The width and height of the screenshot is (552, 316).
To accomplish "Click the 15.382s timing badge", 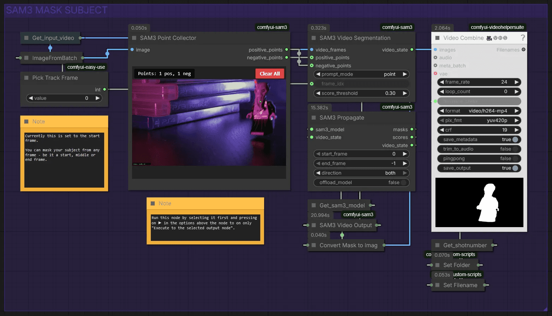I will [x=319, y=108].
